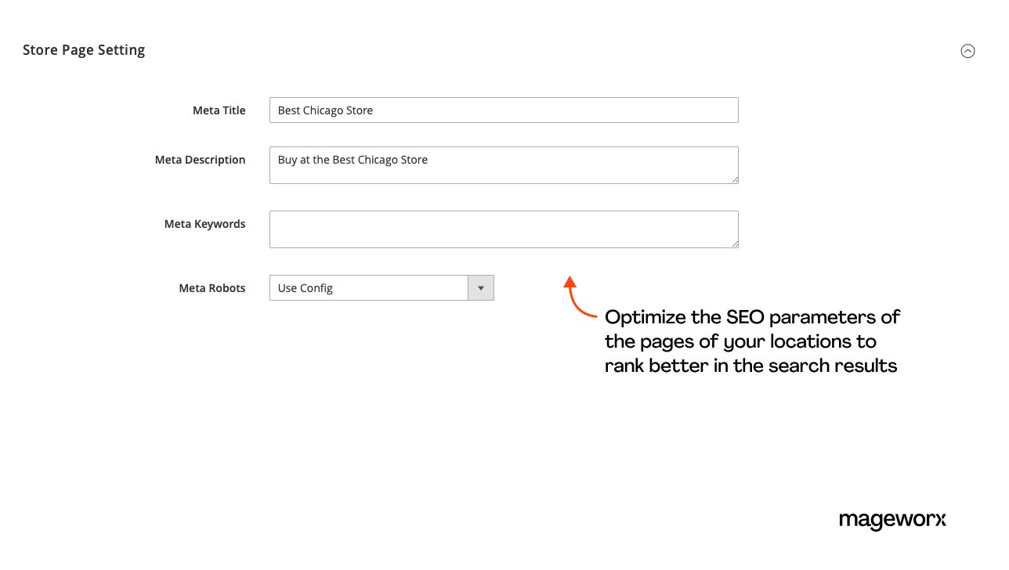Click the Meta Robots dropdown arrow button
The image size is (1009, 570).
pos(481,288)
